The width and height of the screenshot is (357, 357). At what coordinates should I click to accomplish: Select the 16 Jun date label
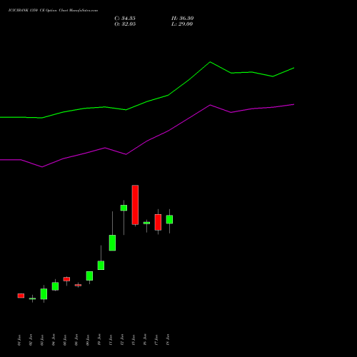[x=145, y=340]
